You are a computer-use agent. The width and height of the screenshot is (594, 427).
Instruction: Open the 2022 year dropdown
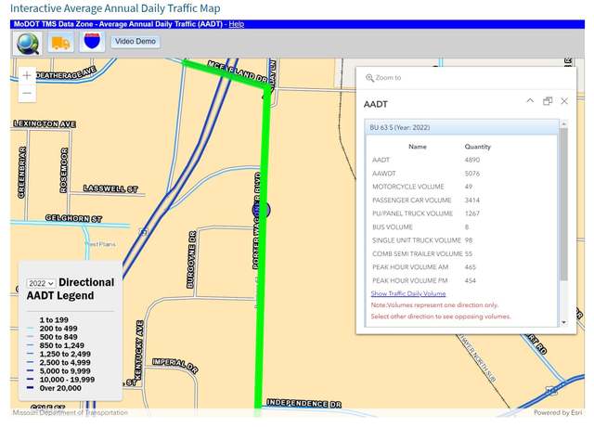point(41,283)
